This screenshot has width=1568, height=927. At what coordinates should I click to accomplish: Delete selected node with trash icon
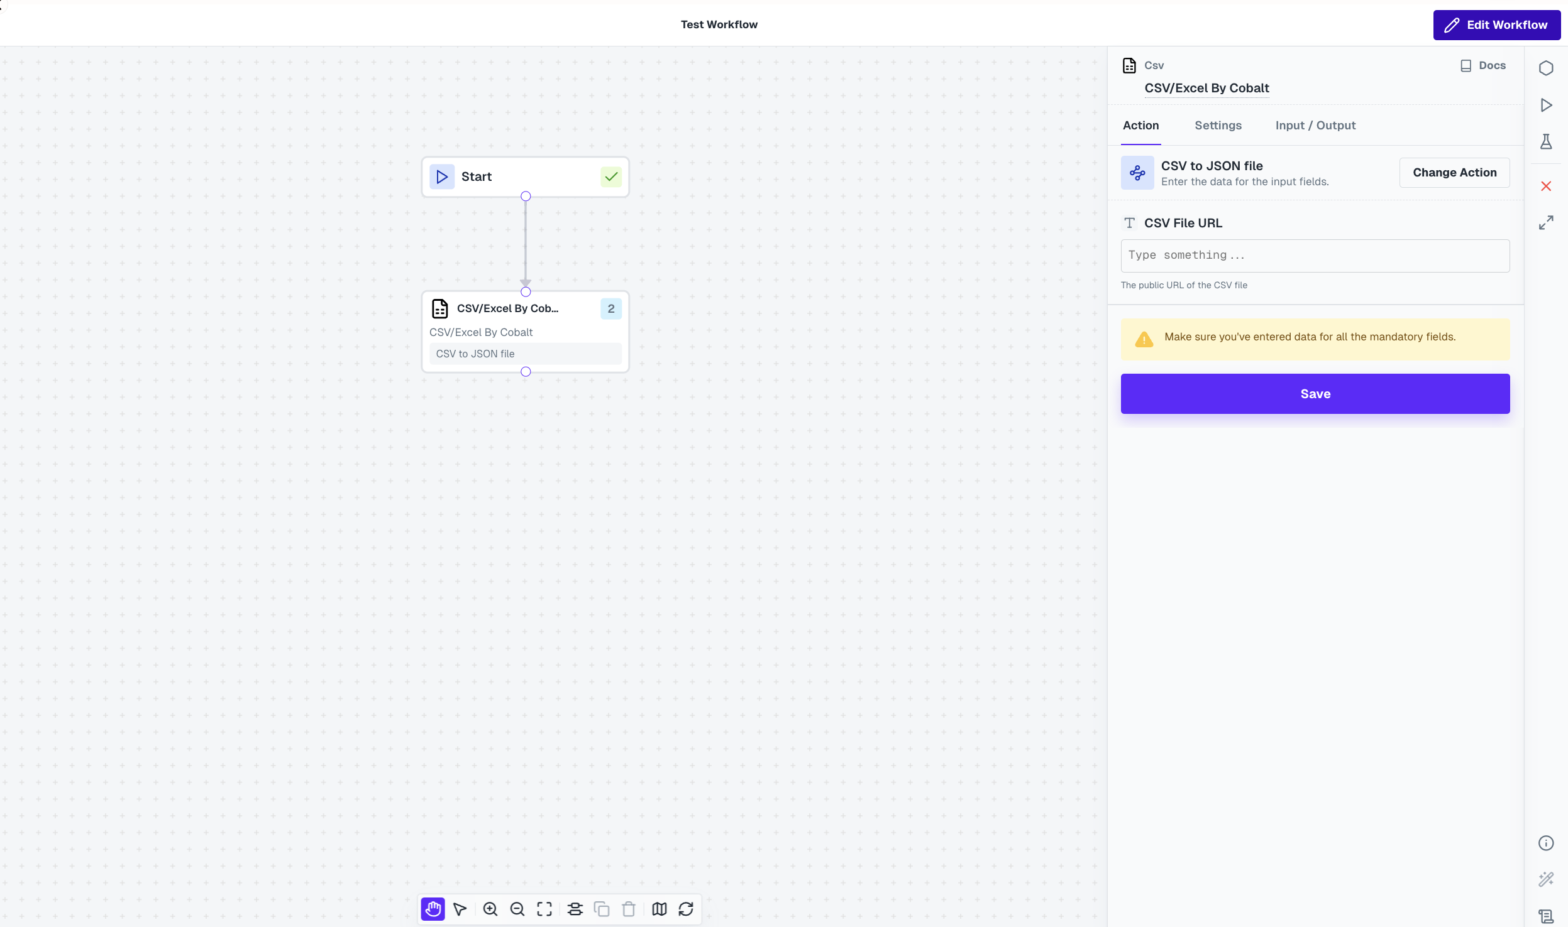628,909
